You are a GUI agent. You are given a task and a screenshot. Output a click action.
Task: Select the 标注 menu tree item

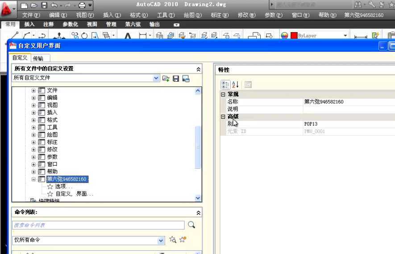(52, 142)
